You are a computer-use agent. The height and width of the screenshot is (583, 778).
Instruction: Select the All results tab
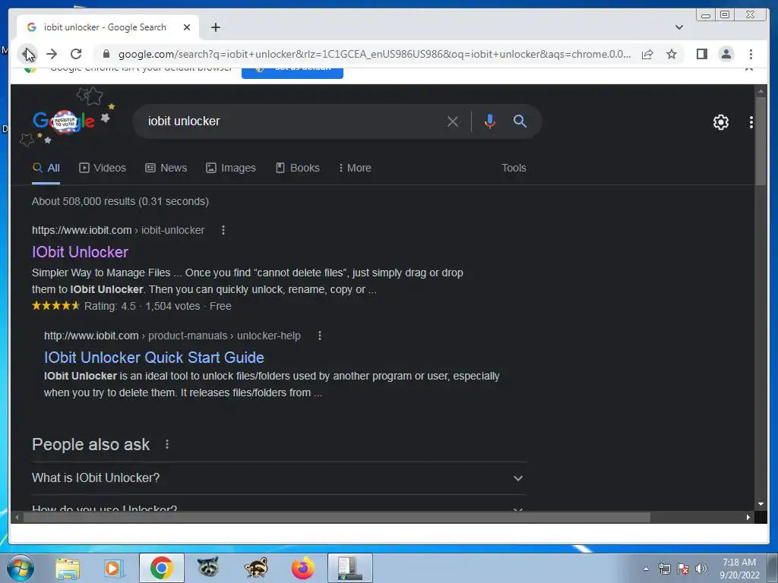tap(46, 168)
